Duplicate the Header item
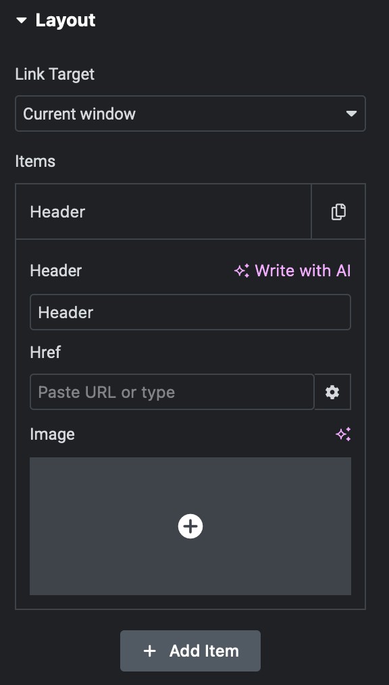This screenshot has height=685, width=389. 338,211
